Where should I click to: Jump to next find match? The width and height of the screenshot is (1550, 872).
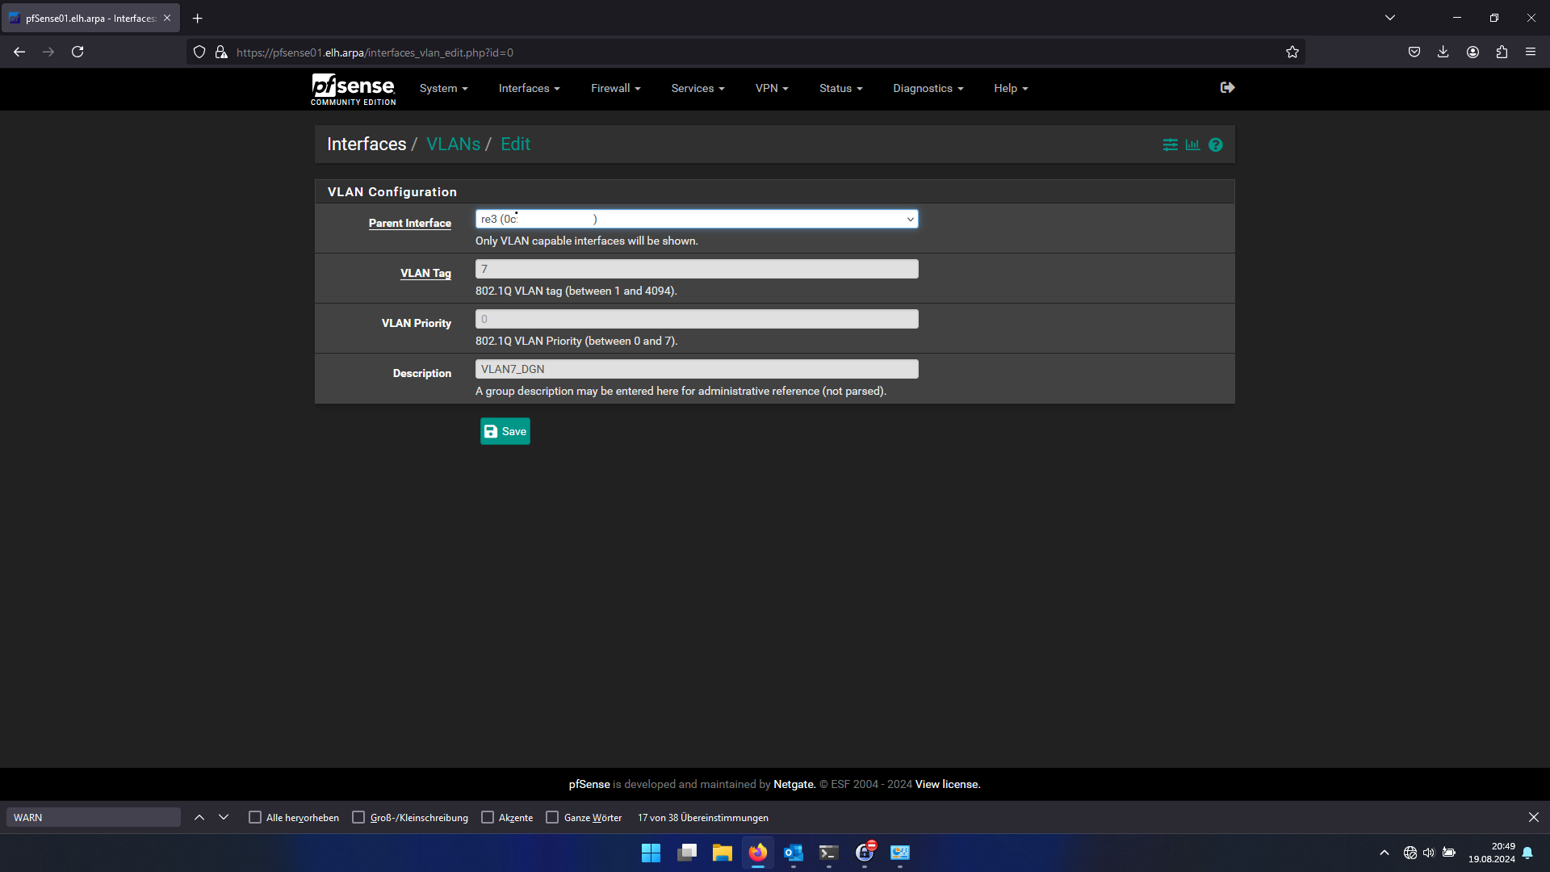point(224,817)
